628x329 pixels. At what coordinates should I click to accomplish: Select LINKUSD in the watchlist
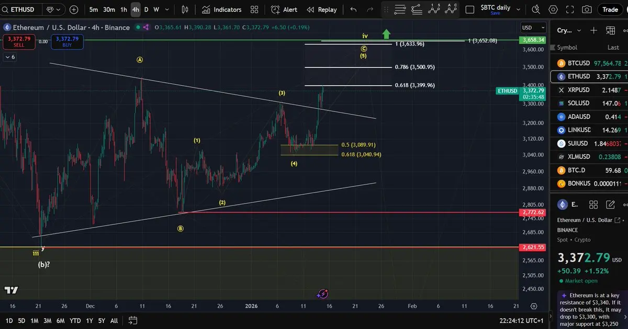pos(589,130)
